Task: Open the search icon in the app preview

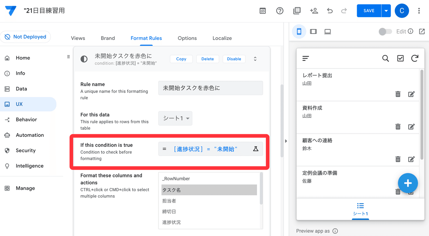Action: click(x=385, y=58)
